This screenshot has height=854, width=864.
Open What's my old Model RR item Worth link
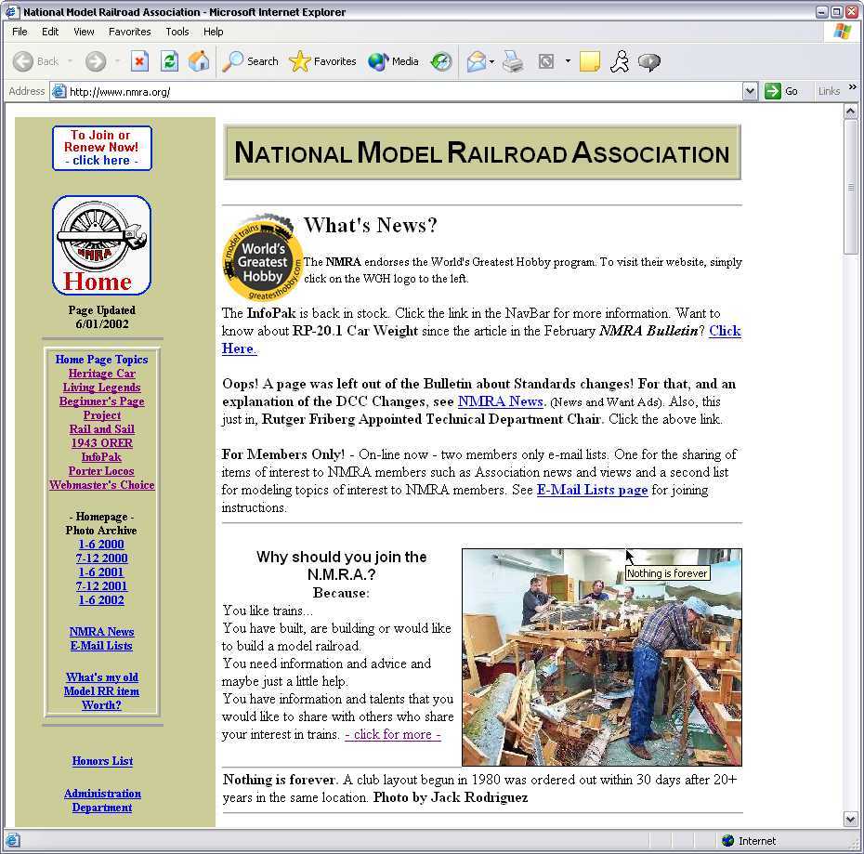coord(102,690)
